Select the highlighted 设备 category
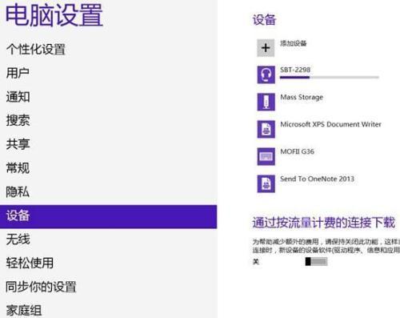Screen dimensions: 400x318 point(108,216)
